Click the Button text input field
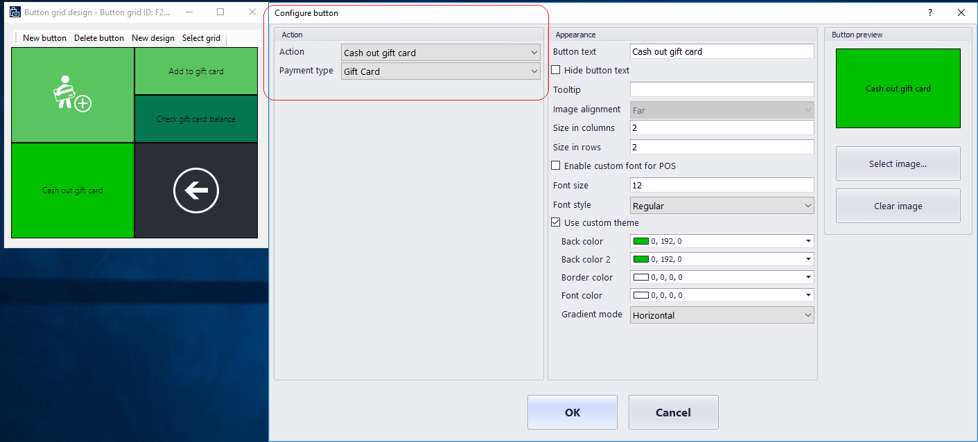978x442 pixels. click(722, 51)
